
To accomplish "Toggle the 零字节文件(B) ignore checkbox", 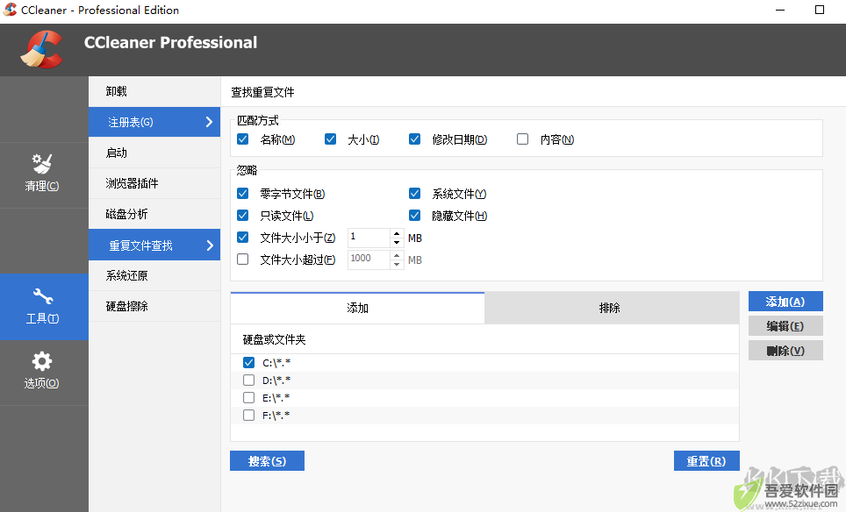I will click(x=243, y=194).
